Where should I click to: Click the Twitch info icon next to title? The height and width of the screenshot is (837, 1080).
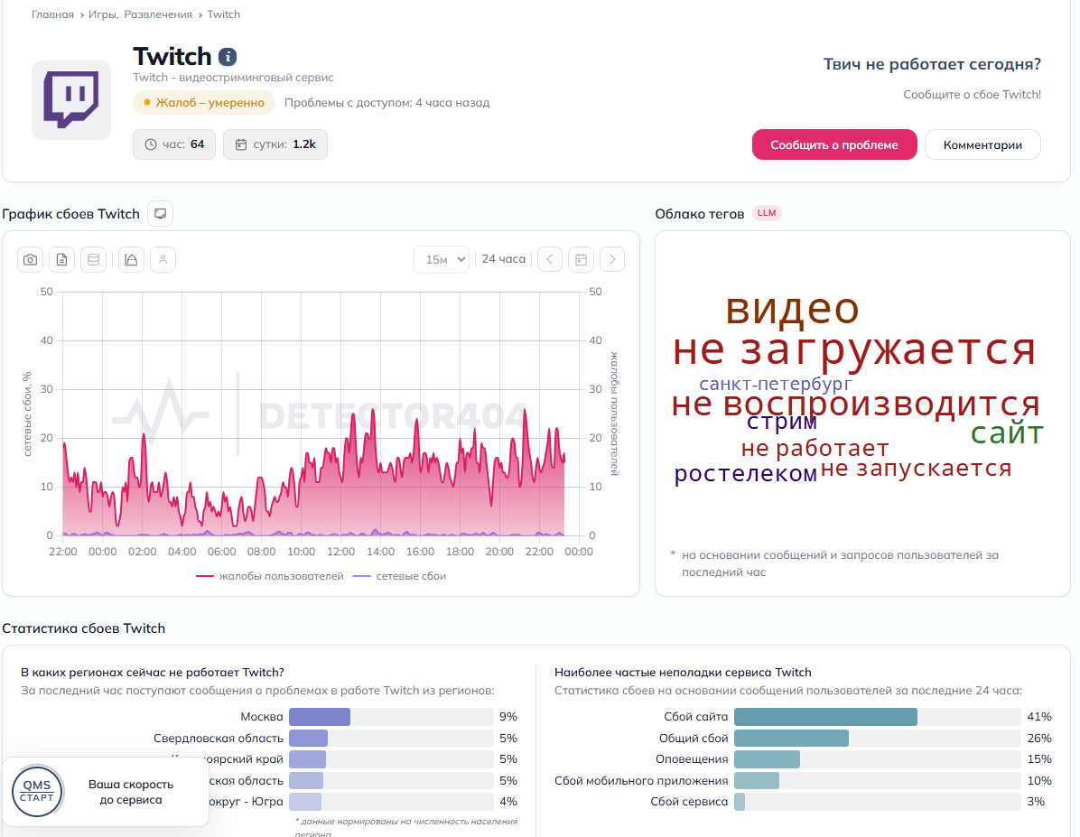pyautogui.click(x=228, y=57)
